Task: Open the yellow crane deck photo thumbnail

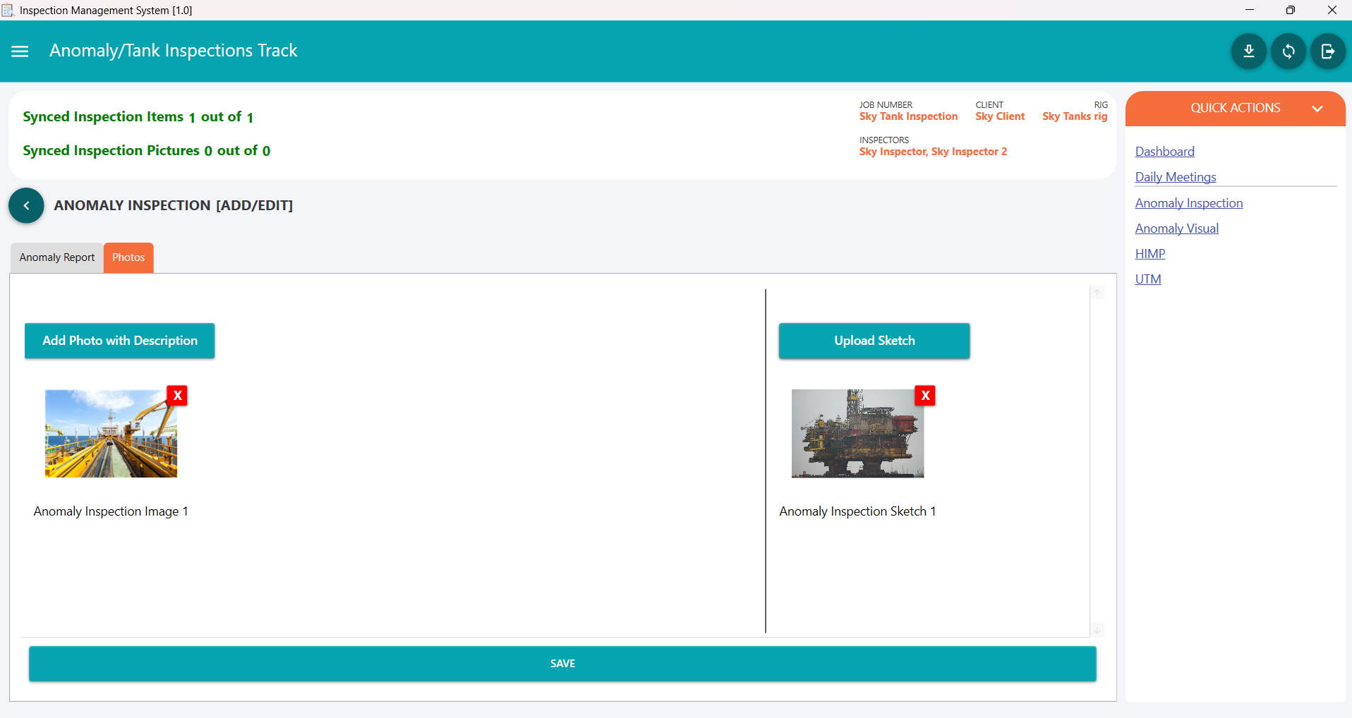Action: (111, 434)
